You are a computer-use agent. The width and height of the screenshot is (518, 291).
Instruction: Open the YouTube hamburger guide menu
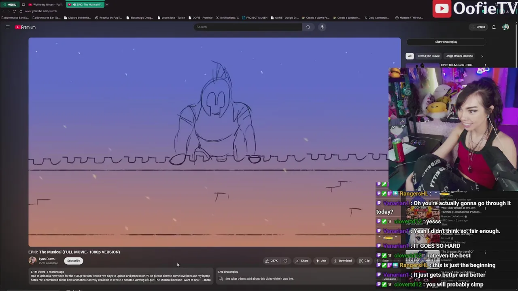click(7, 27)
